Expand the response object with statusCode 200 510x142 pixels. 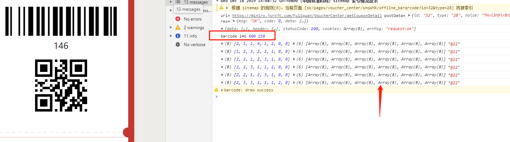tap(222, 29)
